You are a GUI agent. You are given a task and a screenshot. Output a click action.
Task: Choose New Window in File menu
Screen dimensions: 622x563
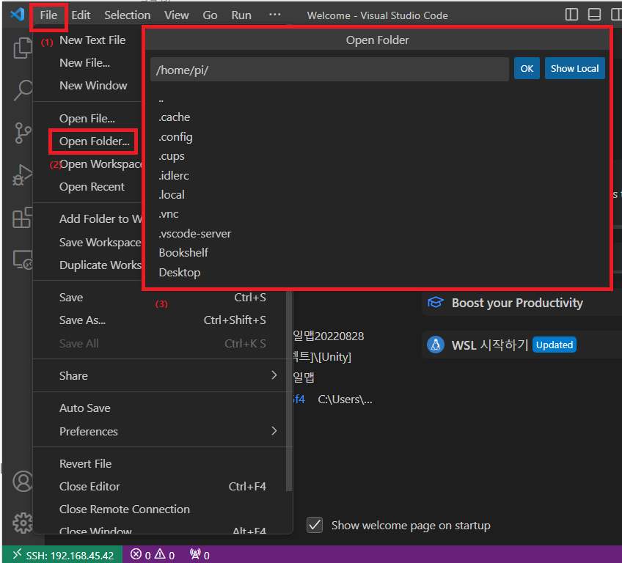tap(93, 85)
